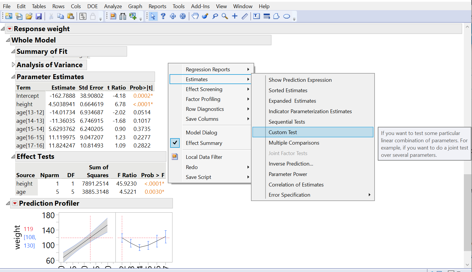Copy selection with the Copy toolbar icon

[x=60, y=16]
